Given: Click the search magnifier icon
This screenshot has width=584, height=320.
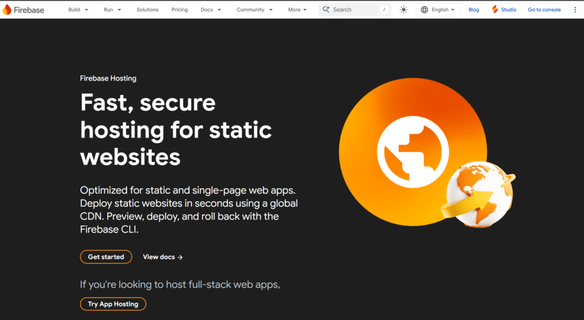Looking at the screenshot, I should point(326,9).
